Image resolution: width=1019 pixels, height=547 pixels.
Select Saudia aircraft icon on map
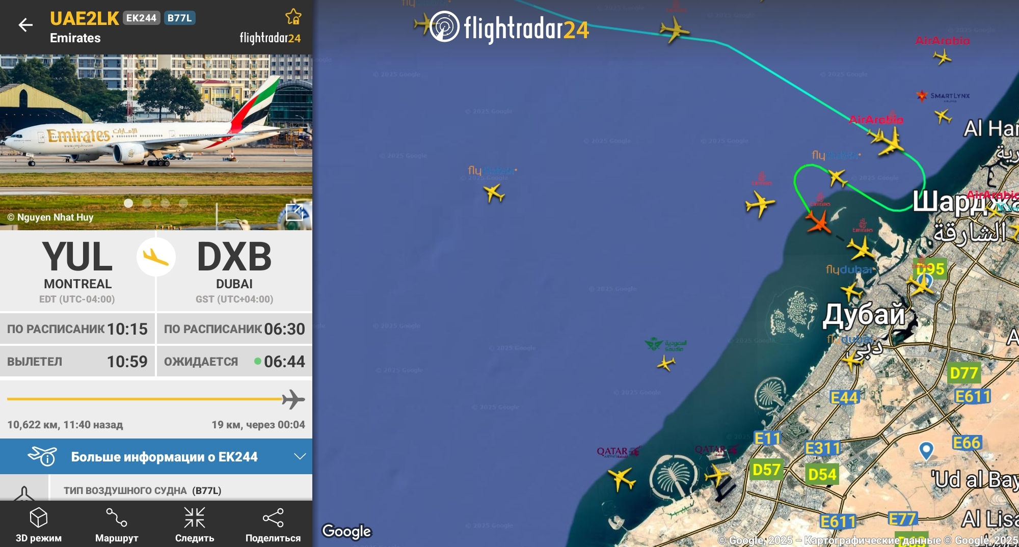(x=666, y=363)
